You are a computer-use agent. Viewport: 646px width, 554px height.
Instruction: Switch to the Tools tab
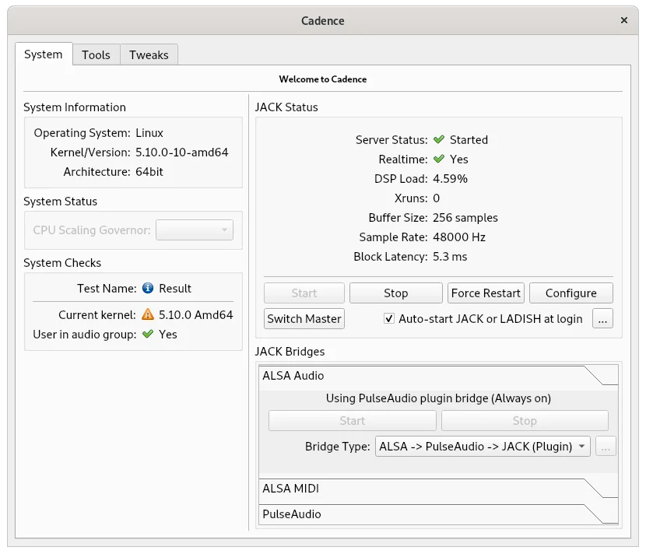click(x=96, y=54)
